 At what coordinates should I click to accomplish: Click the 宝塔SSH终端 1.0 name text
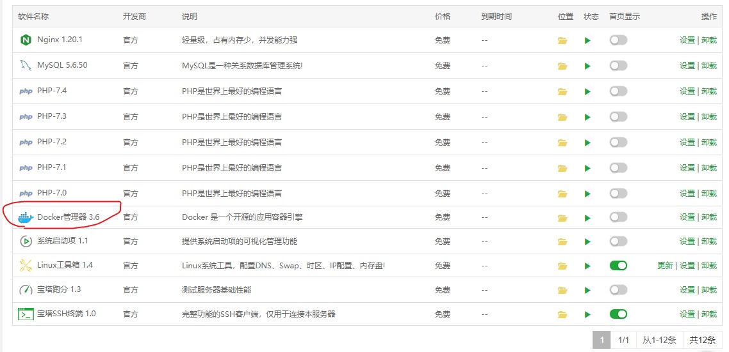coord(67,314)
